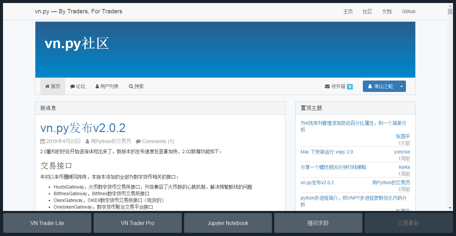Click the speech bubble icon beside 论坛

(x=72, y=86)
